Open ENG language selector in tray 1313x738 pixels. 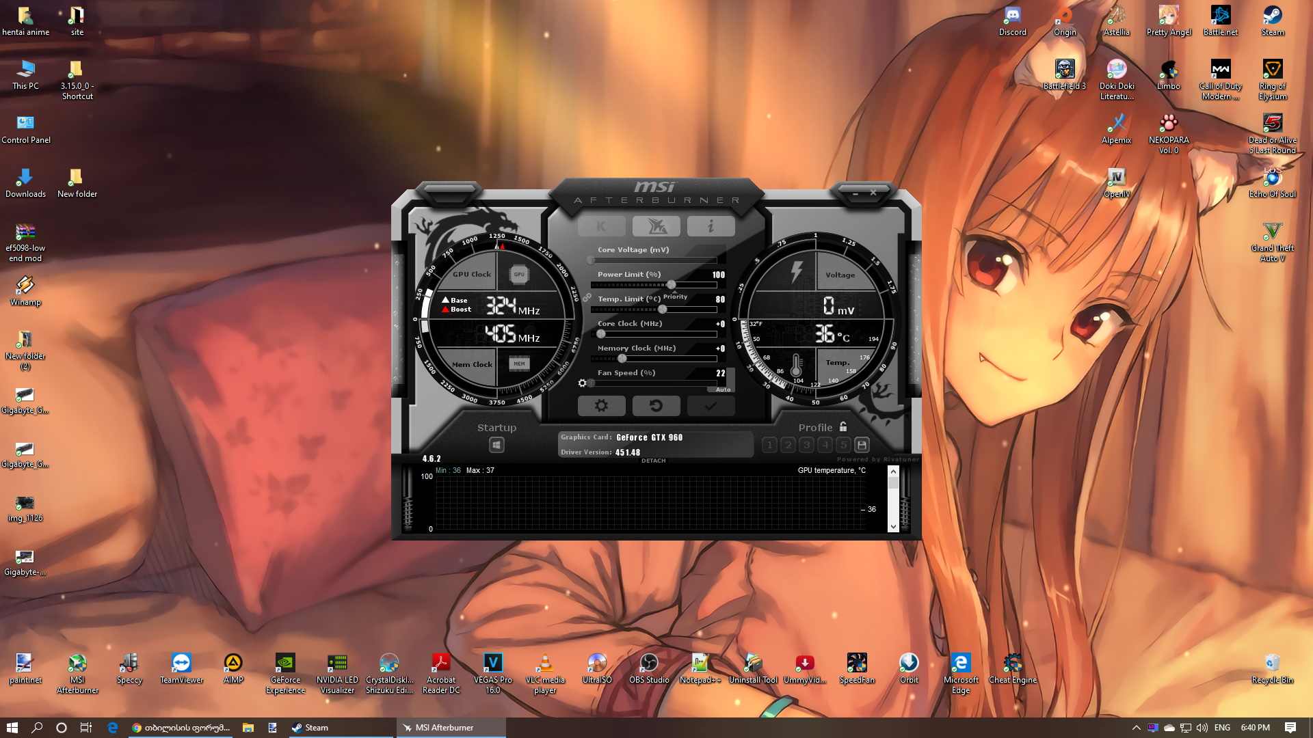1222,728
